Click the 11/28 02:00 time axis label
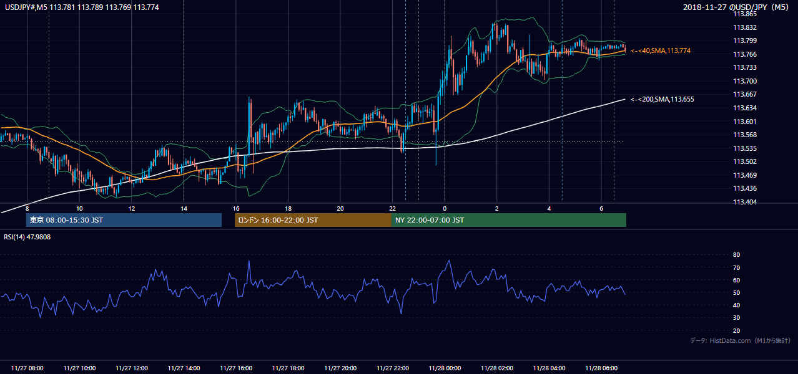The image size is (798, 374). click(x=496, y=368)
